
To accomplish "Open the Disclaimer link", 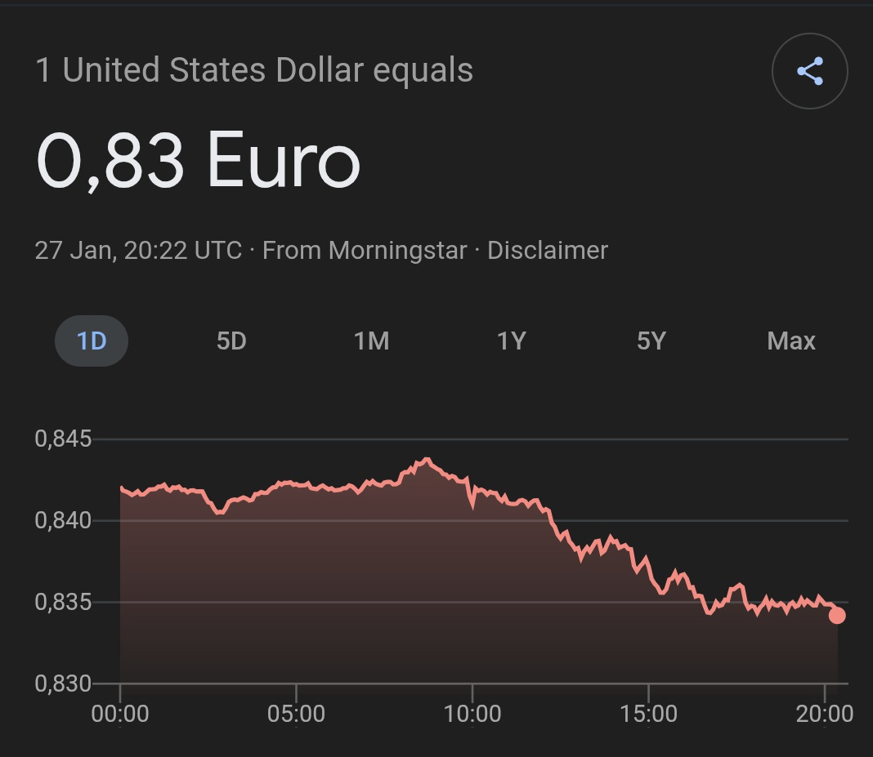I will pyautogui.click(x=548, y=250).
